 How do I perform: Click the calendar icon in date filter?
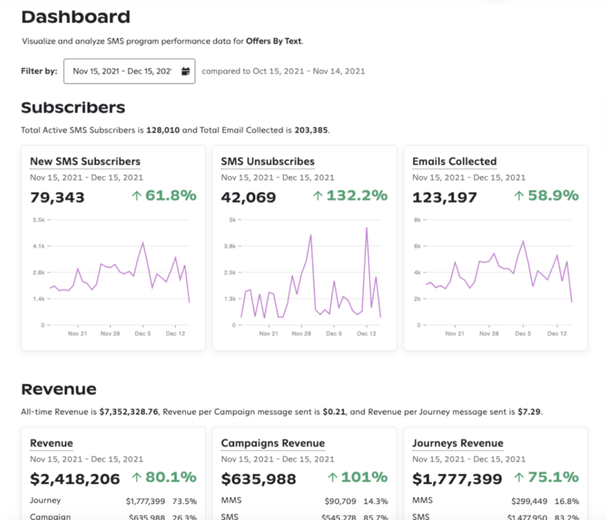(185, 71)
